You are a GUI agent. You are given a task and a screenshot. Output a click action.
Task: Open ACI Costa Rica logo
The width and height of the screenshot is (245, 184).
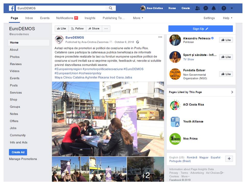[x=175, y=105]
